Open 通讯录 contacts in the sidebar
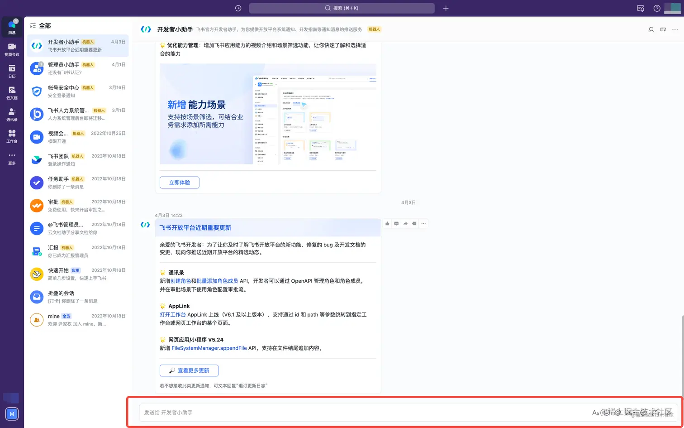Screen dimensions: 684x428 click(x=12, y=115)
